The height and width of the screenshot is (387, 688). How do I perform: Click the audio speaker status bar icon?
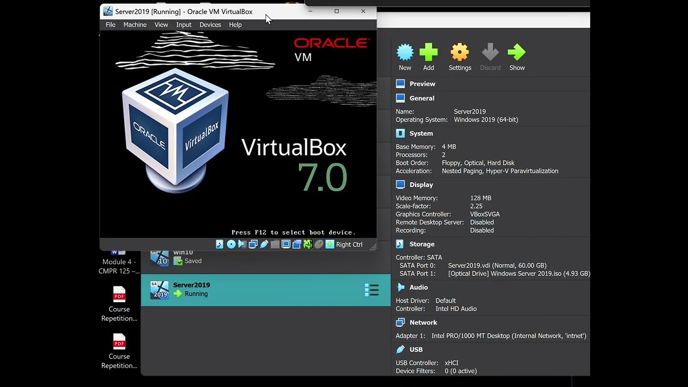pyautogui.click(x=242, y=245)
